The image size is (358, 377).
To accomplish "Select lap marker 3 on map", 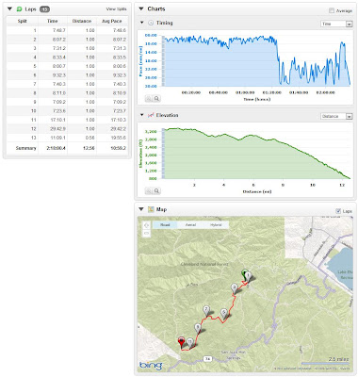I will [235, 288].
